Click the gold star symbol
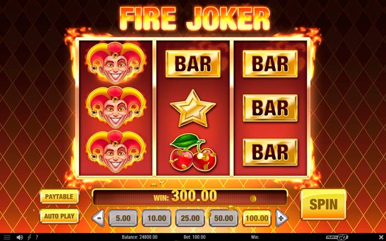This screenshot has width=386, height=241. (x=193, y=108)
